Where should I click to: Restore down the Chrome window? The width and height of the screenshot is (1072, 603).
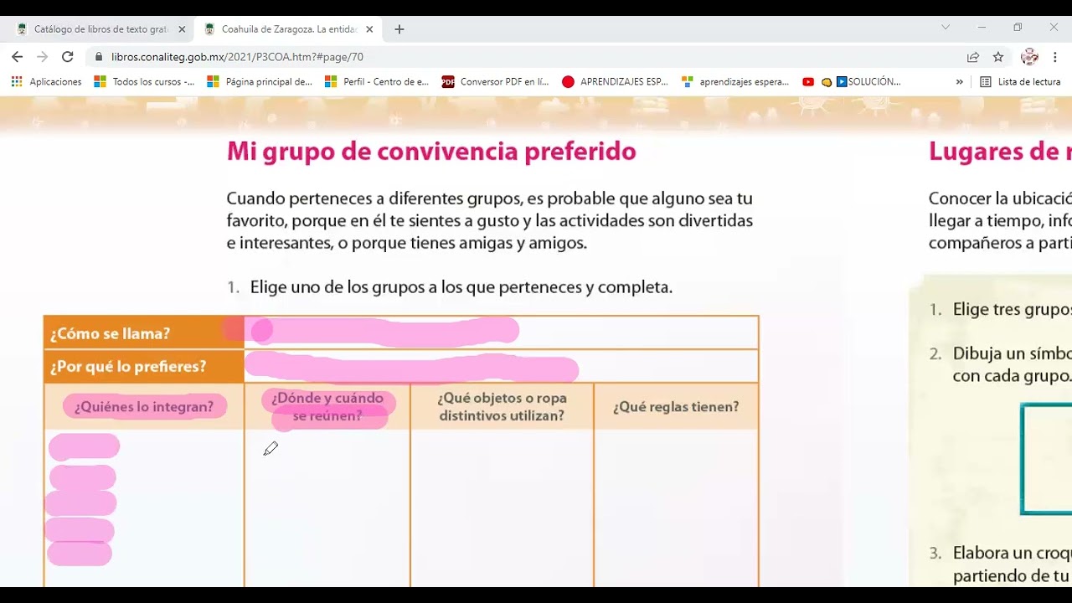coord(1018,28)
